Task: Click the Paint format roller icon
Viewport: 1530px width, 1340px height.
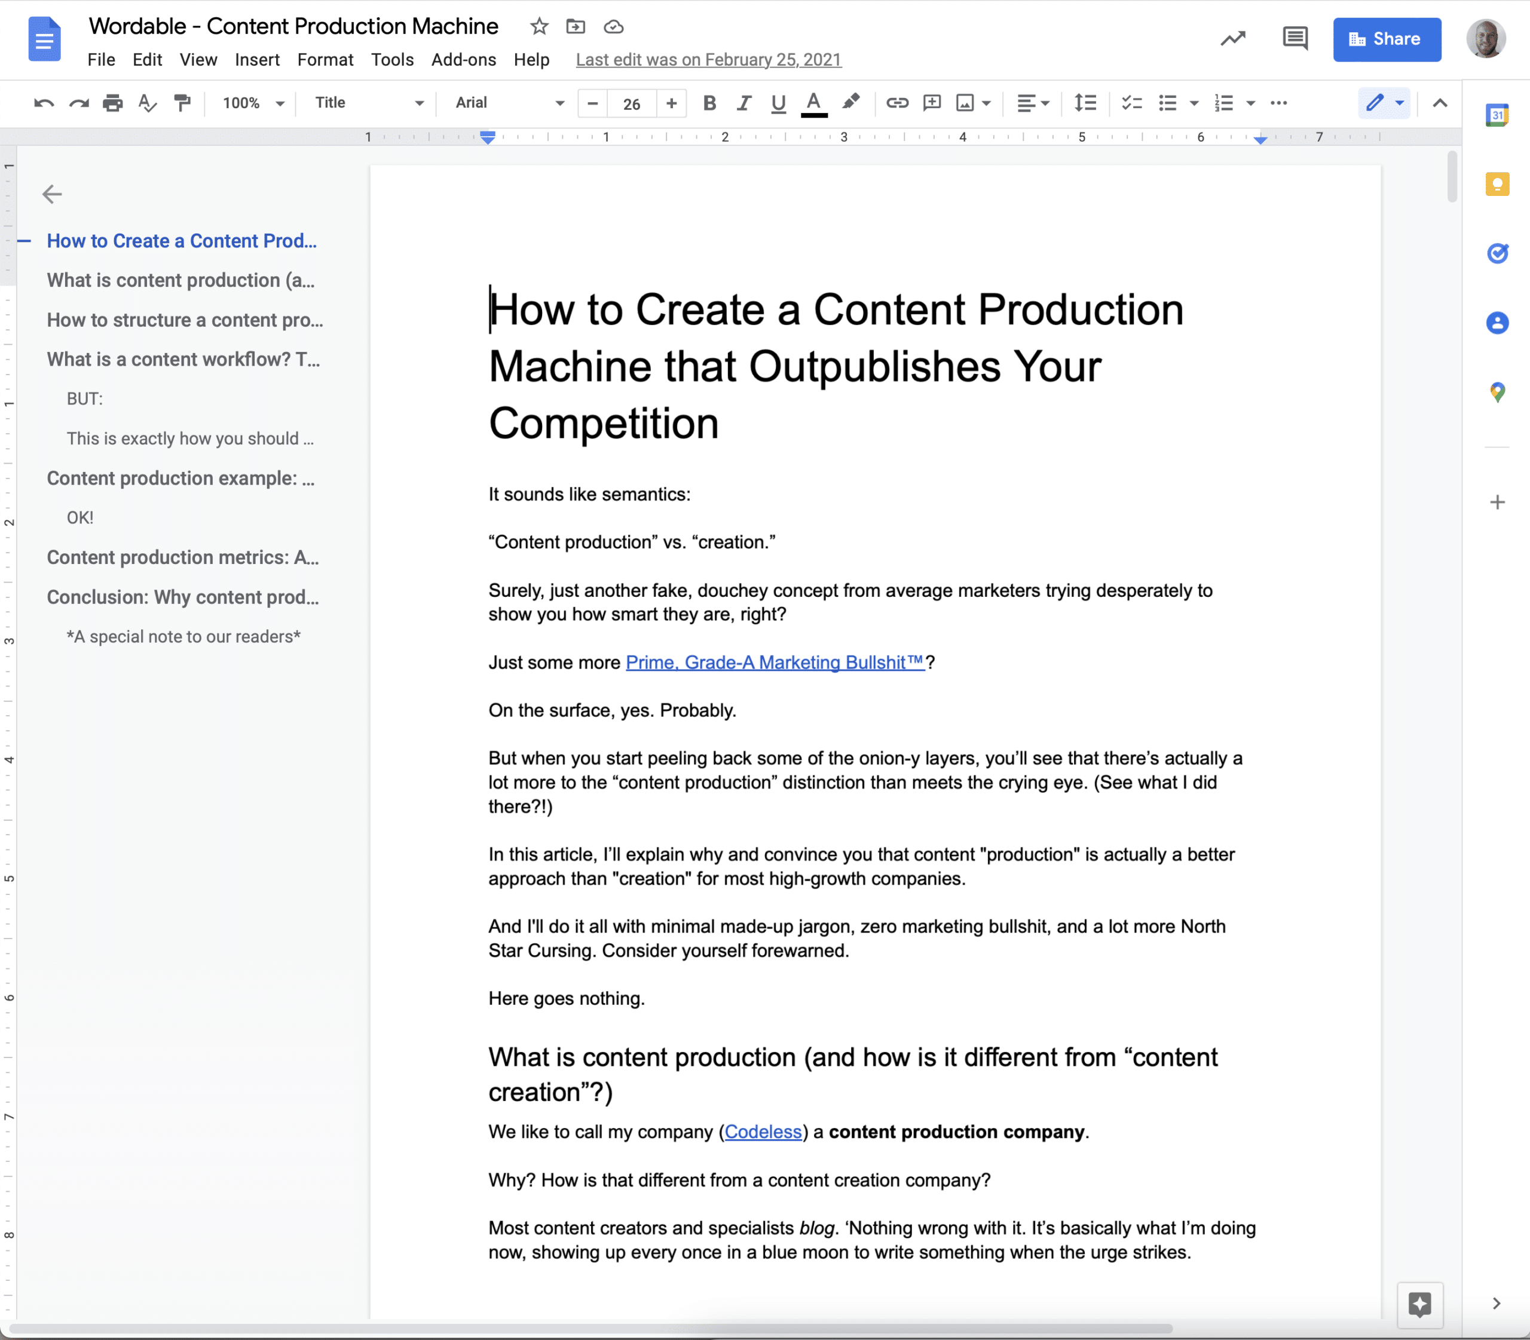Action: 182,102
